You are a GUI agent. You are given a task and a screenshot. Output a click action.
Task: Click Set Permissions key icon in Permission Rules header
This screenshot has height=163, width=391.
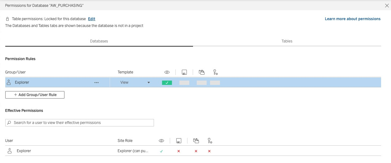coord(215,72)
